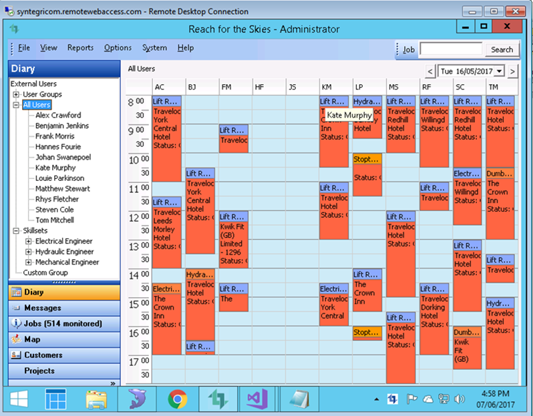Select Steven Cole in the tree
The image size is (533, 416).
click(54, 210)
